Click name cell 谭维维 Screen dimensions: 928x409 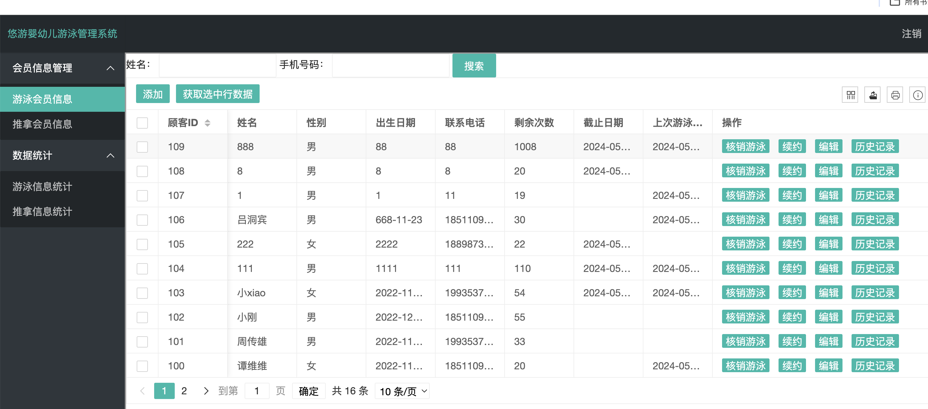(252, 366)
